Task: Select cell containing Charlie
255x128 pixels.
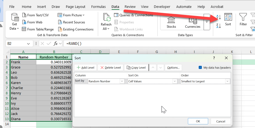Action: click(23, 88)
